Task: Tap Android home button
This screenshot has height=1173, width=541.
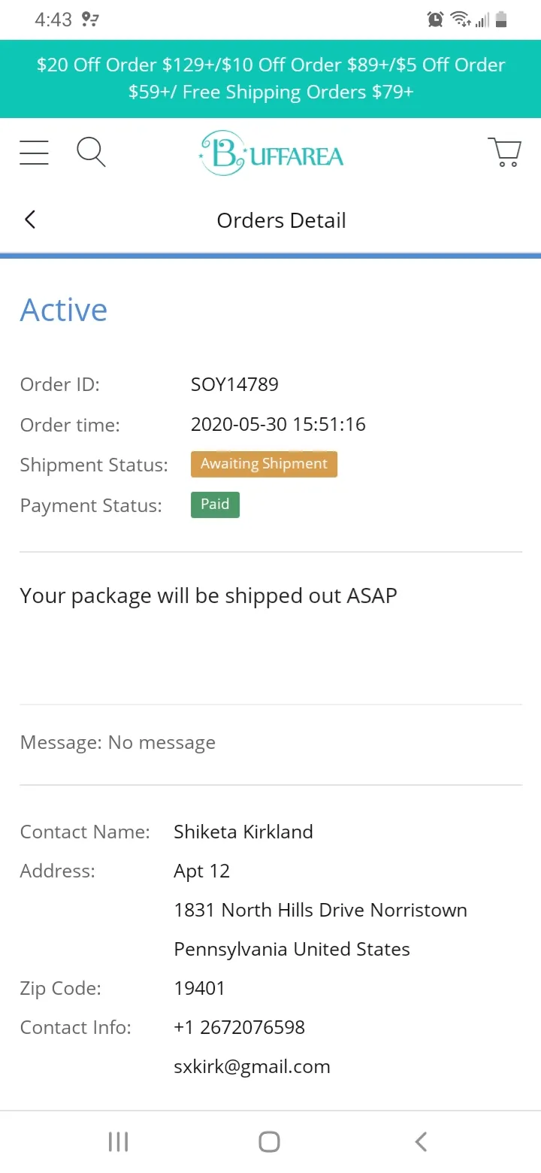Action: tap(269, 1141)
